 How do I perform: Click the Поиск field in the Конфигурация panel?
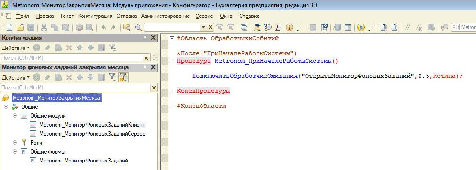pyautogui.click(x=72, y=58)
